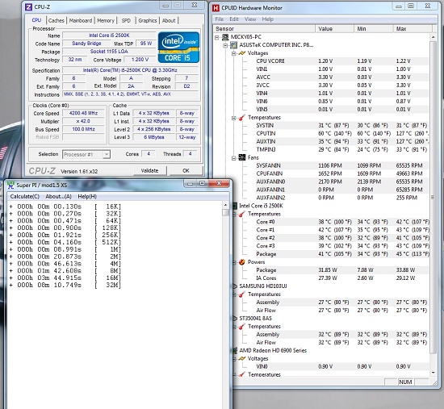Close the Super PI window
The width and height of the screenshot is (444, 409).
click(x=219, y=183)
